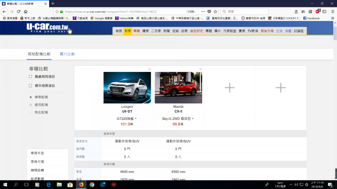337x189 pixels.
Task: Open Task View on taskbar
Action: pos(26,184)
